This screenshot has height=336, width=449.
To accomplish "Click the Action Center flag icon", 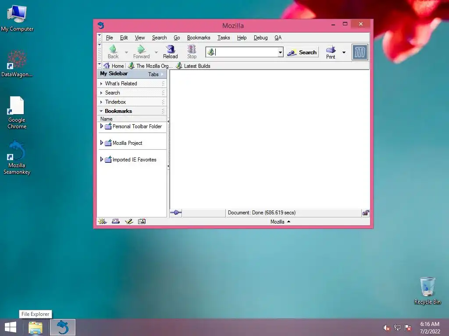I will coord(408,328).
